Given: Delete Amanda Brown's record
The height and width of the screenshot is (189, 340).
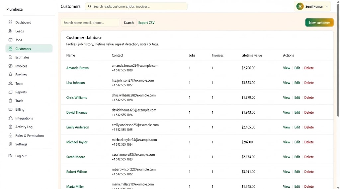Looking at the screenshot, I should 309,68.
